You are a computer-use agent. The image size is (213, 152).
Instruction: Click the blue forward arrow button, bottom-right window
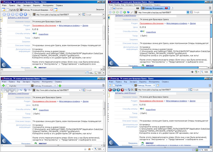pyautogui.click(x=118, y=90)
